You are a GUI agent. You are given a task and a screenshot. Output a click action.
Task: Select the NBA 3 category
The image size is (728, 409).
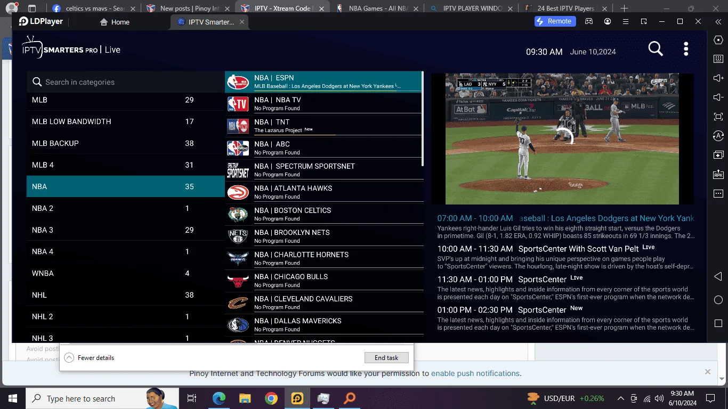coord(126,230)
